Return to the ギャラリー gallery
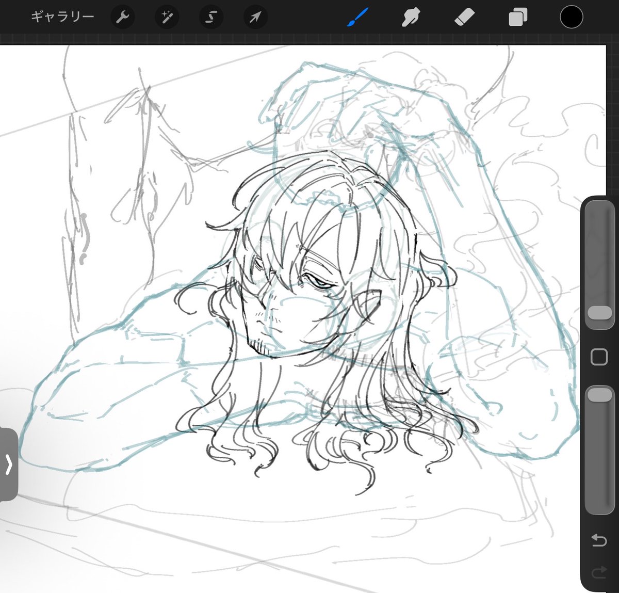 point(62,17)
